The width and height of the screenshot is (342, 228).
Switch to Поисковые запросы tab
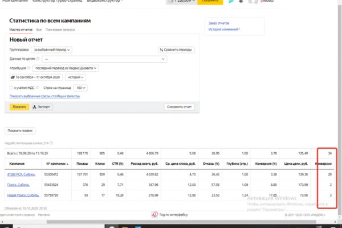tap(60, 30)
